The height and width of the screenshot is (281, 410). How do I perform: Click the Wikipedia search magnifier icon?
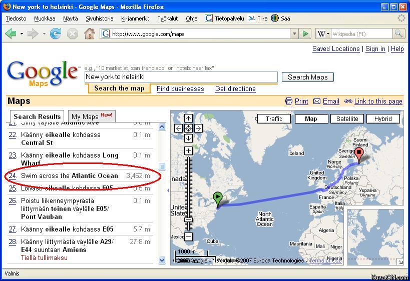pos(398,33)
